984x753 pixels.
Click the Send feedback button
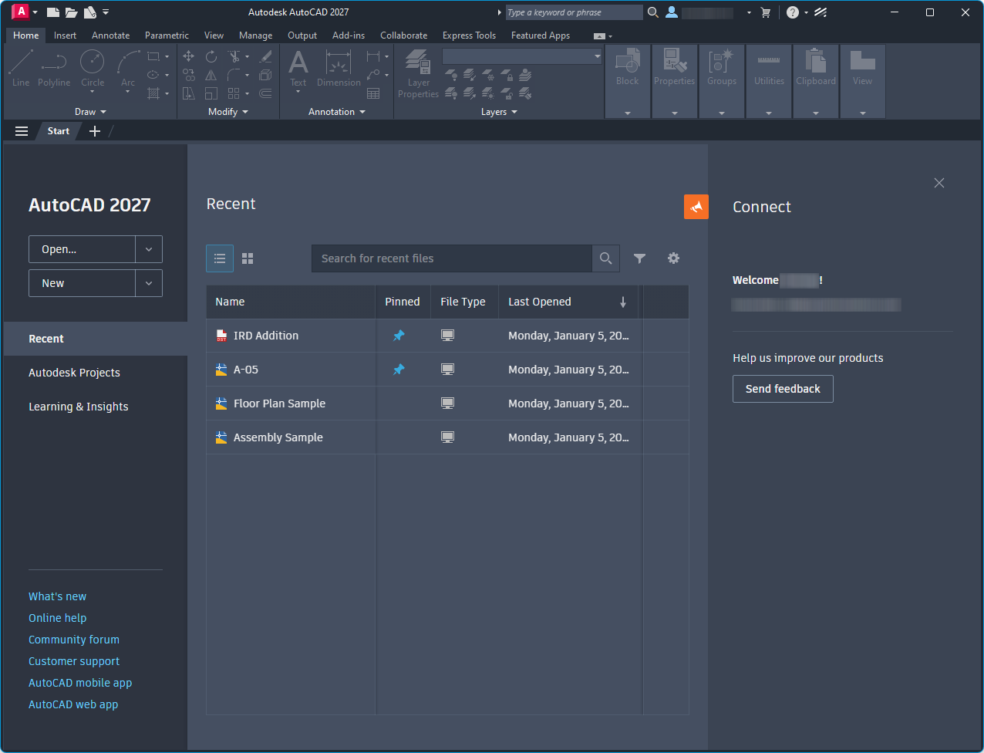(783, 389)
